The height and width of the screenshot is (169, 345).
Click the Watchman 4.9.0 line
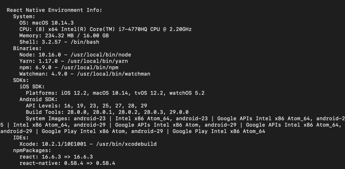pyautogui.click(x=85, y=74)
